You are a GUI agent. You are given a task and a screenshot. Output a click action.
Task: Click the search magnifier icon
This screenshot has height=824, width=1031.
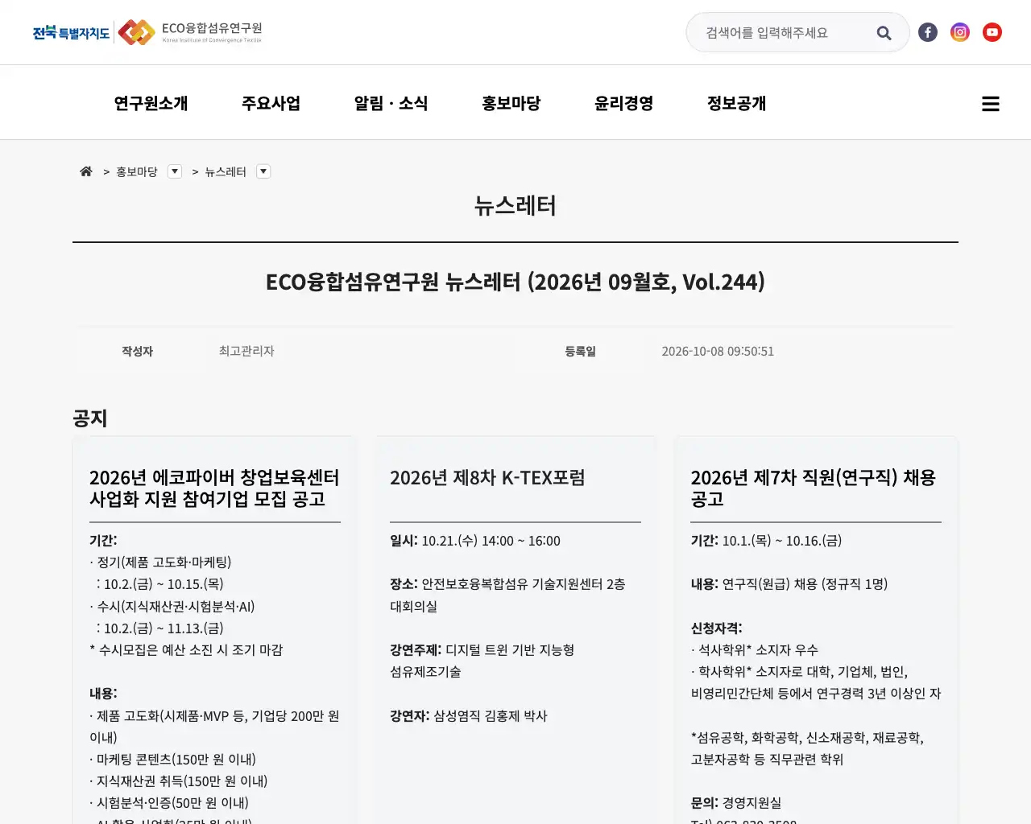pos(884,33)
